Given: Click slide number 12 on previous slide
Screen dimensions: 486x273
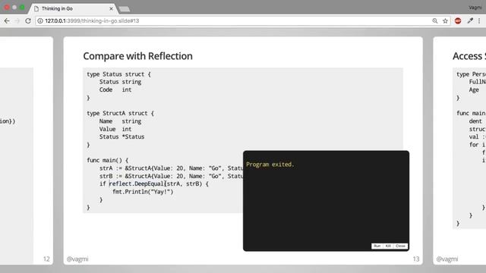Looking at the screenshot, I should pyautogui.click(x=46, y=259).
